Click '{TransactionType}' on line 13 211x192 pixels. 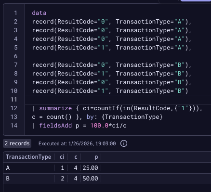coord(132,117)
